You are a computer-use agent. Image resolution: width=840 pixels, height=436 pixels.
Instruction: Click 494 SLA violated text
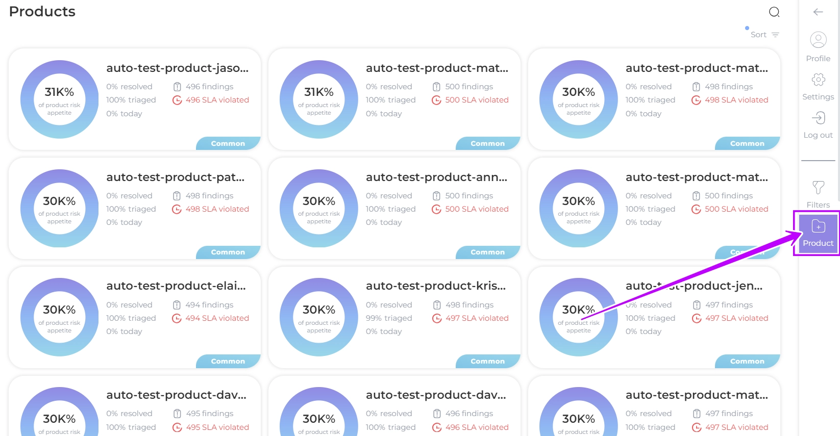click(x=217, y=318)
